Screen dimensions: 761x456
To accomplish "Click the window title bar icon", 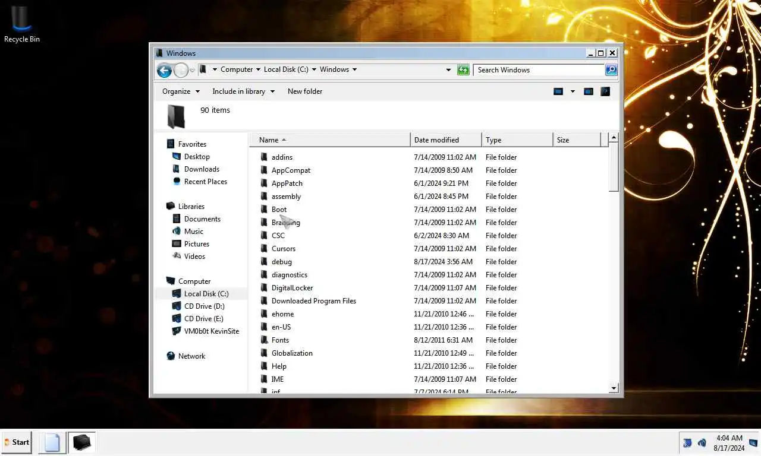I will pos(159,53).
